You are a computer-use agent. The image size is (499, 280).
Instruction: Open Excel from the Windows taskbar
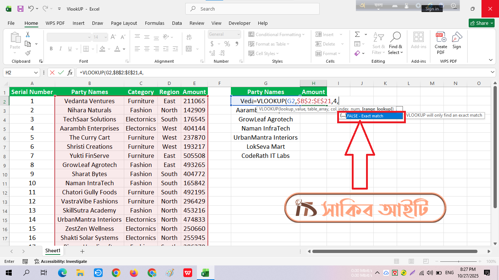point(205,273)
